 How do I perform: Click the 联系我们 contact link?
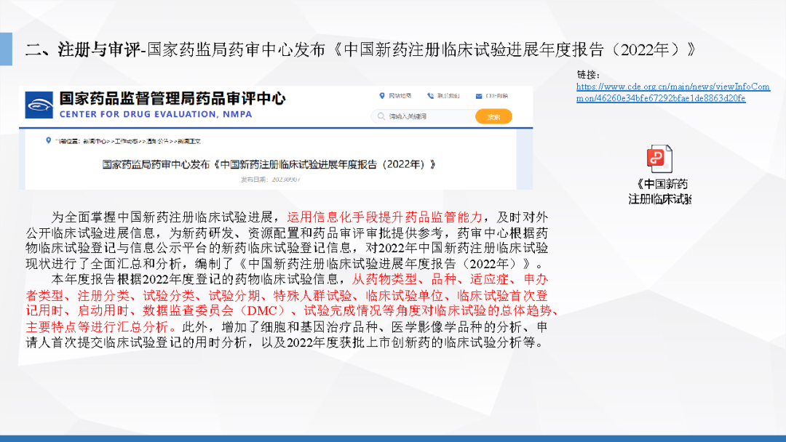[x=448, y=96]
